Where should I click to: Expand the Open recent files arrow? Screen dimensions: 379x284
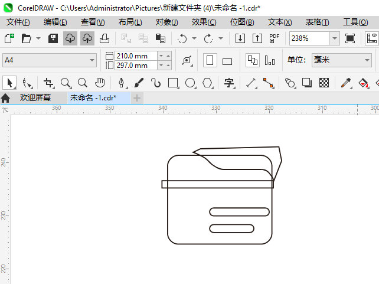tap(38, 38)
